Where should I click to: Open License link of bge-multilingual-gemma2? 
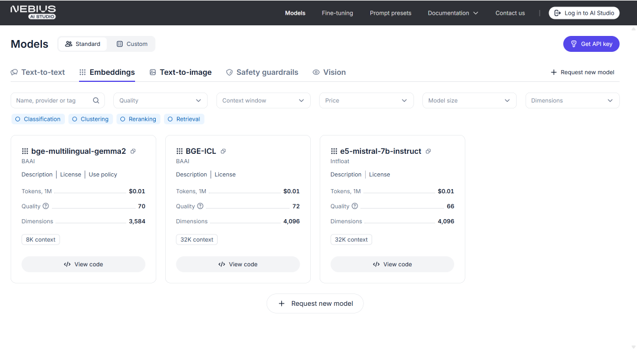tap(71, 174)
